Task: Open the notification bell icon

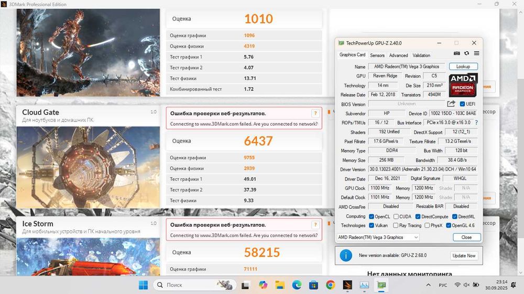Action: (514, 285)
